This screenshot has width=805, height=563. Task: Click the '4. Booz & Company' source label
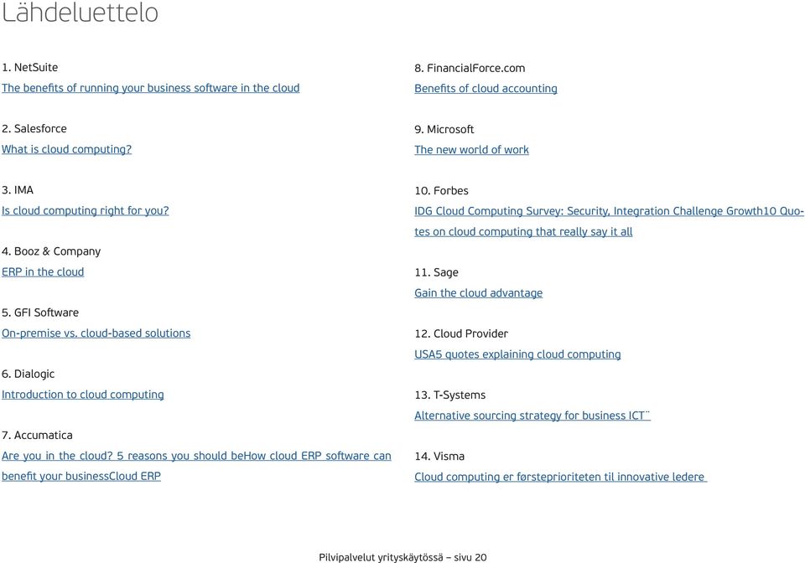coord(51,251)
